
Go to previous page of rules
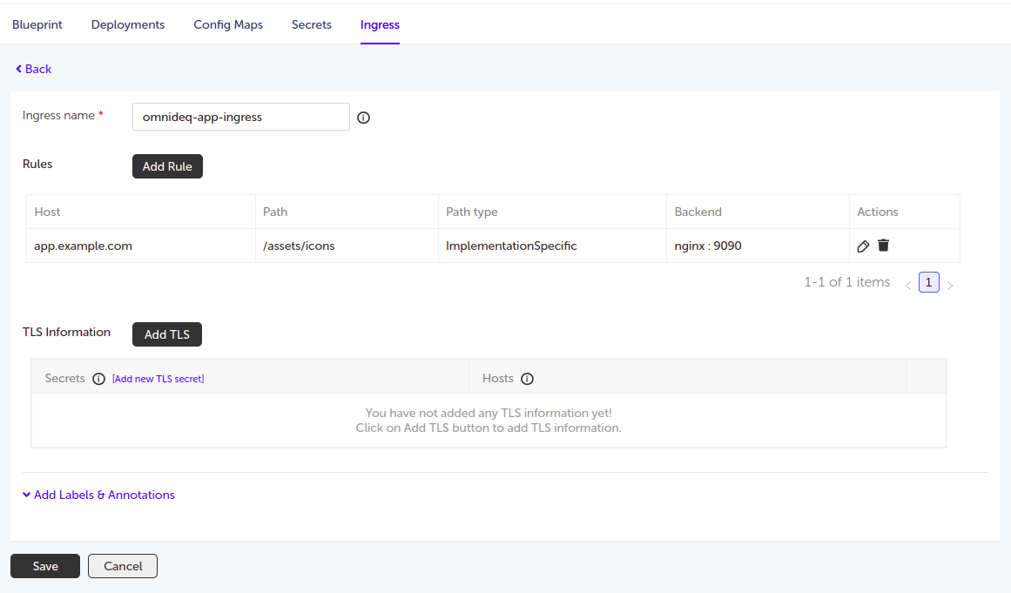tap(908, 285)
